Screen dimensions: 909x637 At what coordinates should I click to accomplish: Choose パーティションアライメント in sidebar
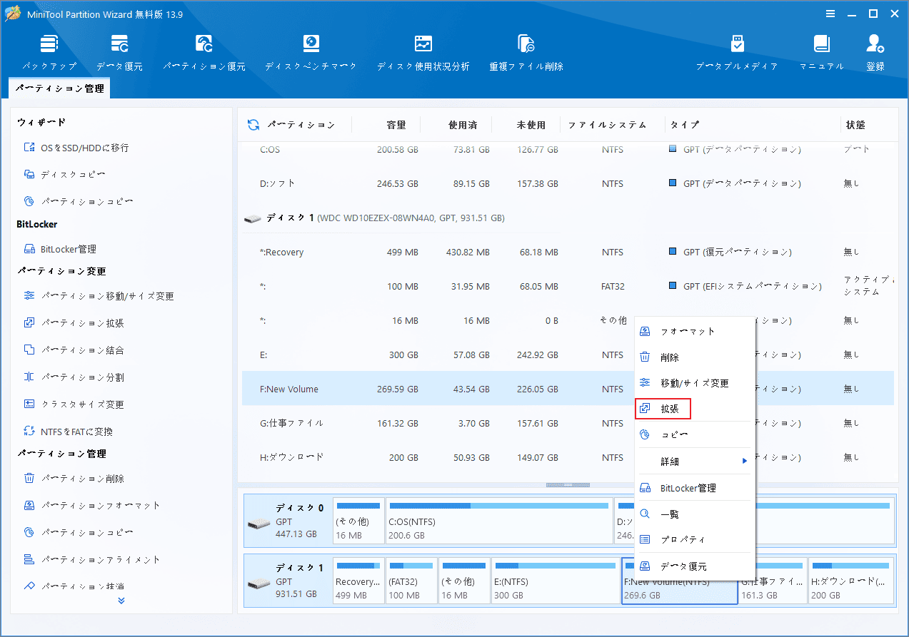[x=92, y=559]
